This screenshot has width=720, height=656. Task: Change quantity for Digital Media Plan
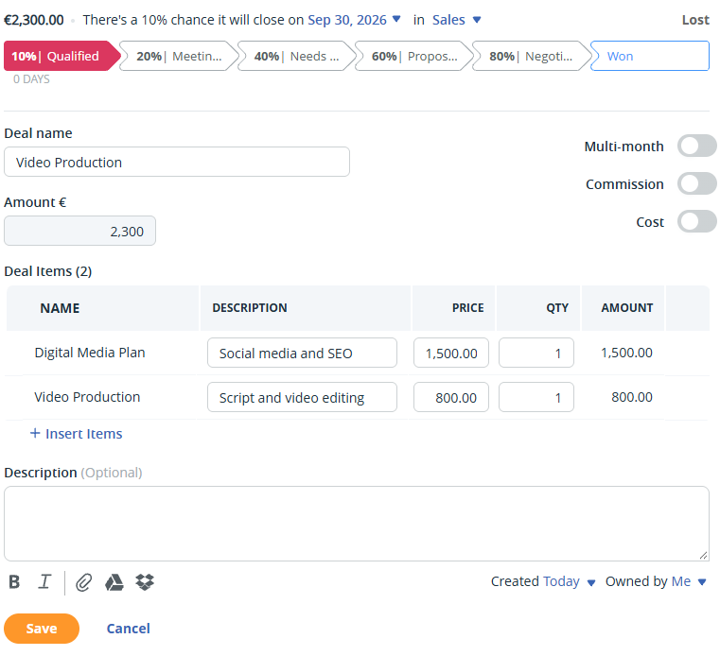click(536, 353)
